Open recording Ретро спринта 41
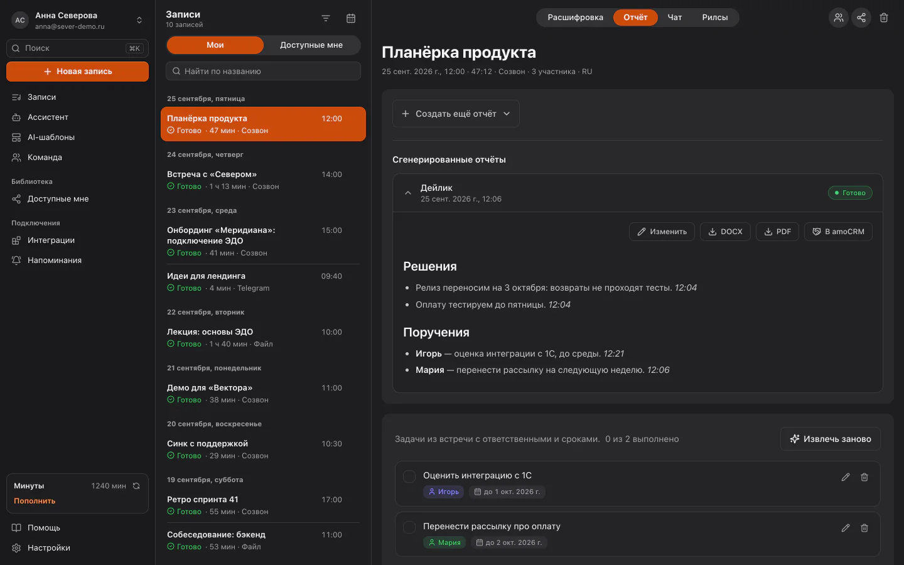The width and height of the screenshot is (904, 565). click(263, 505)
